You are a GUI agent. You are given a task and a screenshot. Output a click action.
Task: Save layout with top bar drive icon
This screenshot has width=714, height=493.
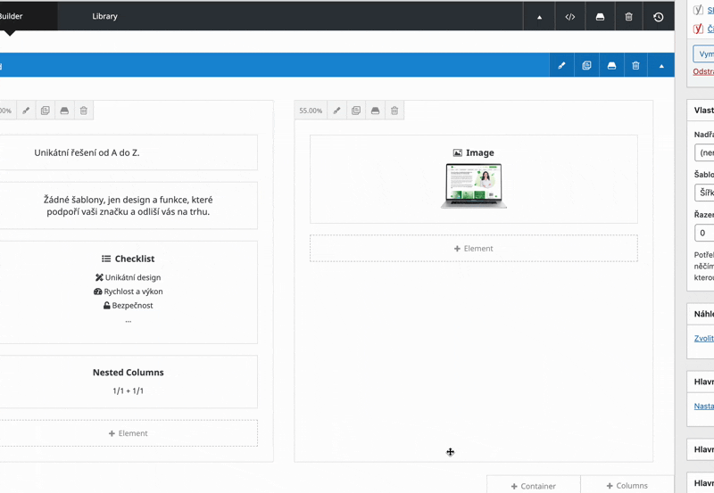(x=600, y=17)
